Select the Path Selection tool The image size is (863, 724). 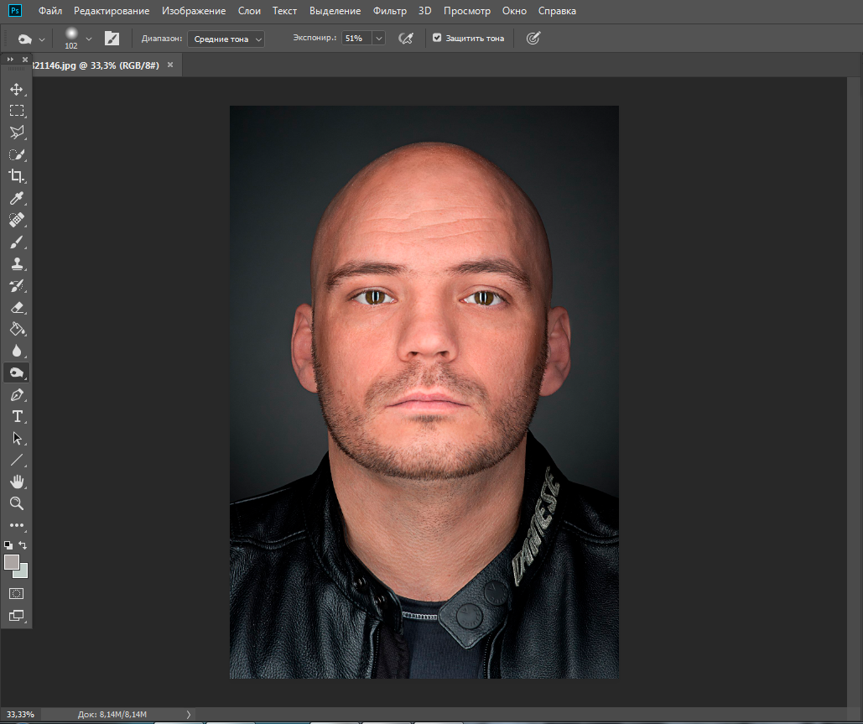17,438
